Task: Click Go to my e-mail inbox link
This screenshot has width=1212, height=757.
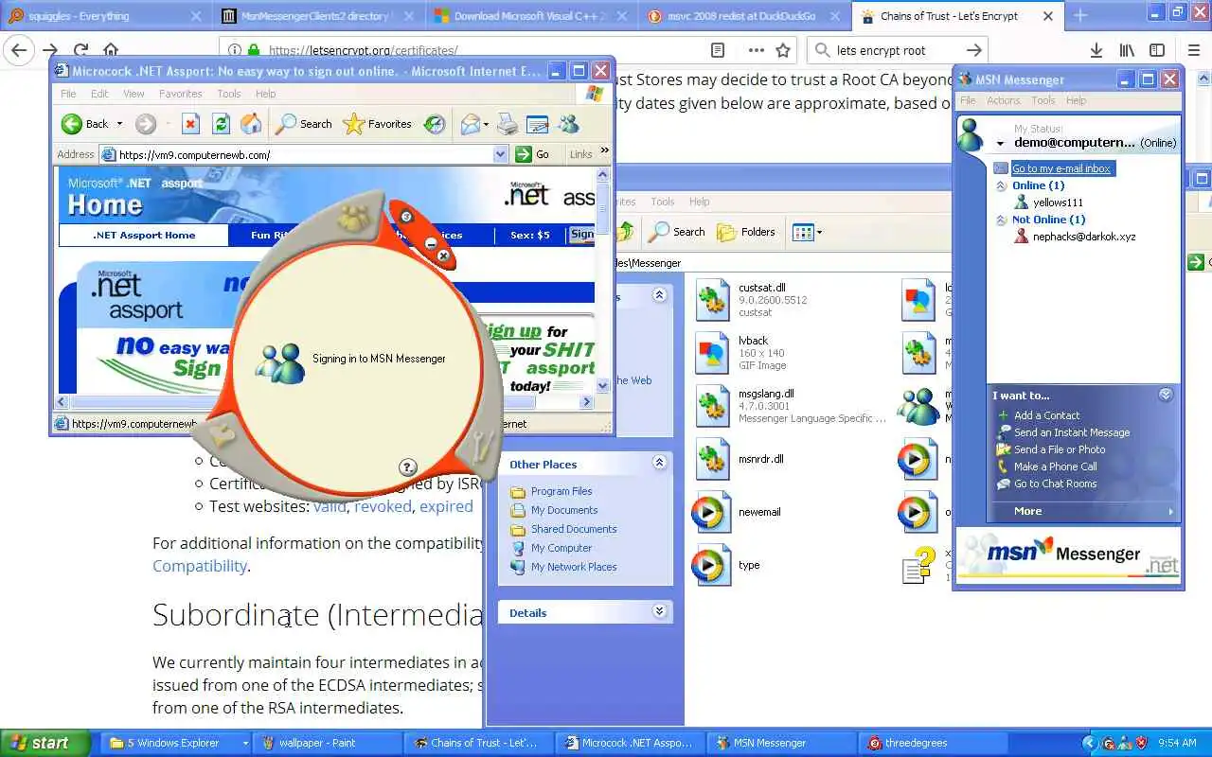Action: pos(1060,168)
